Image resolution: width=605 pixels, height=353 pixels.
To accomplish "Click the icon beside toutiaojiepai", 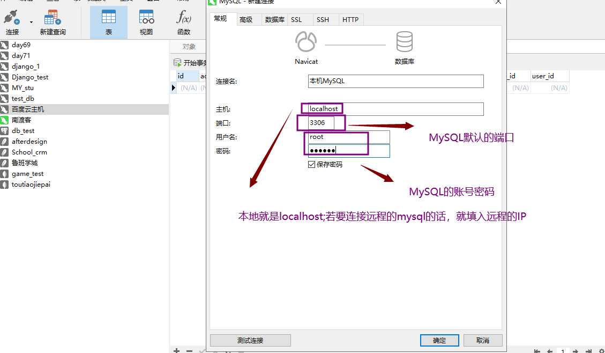I will tap(4, 185).
